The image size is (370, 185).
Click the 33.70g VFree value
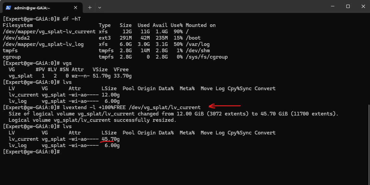click(122, 76)
